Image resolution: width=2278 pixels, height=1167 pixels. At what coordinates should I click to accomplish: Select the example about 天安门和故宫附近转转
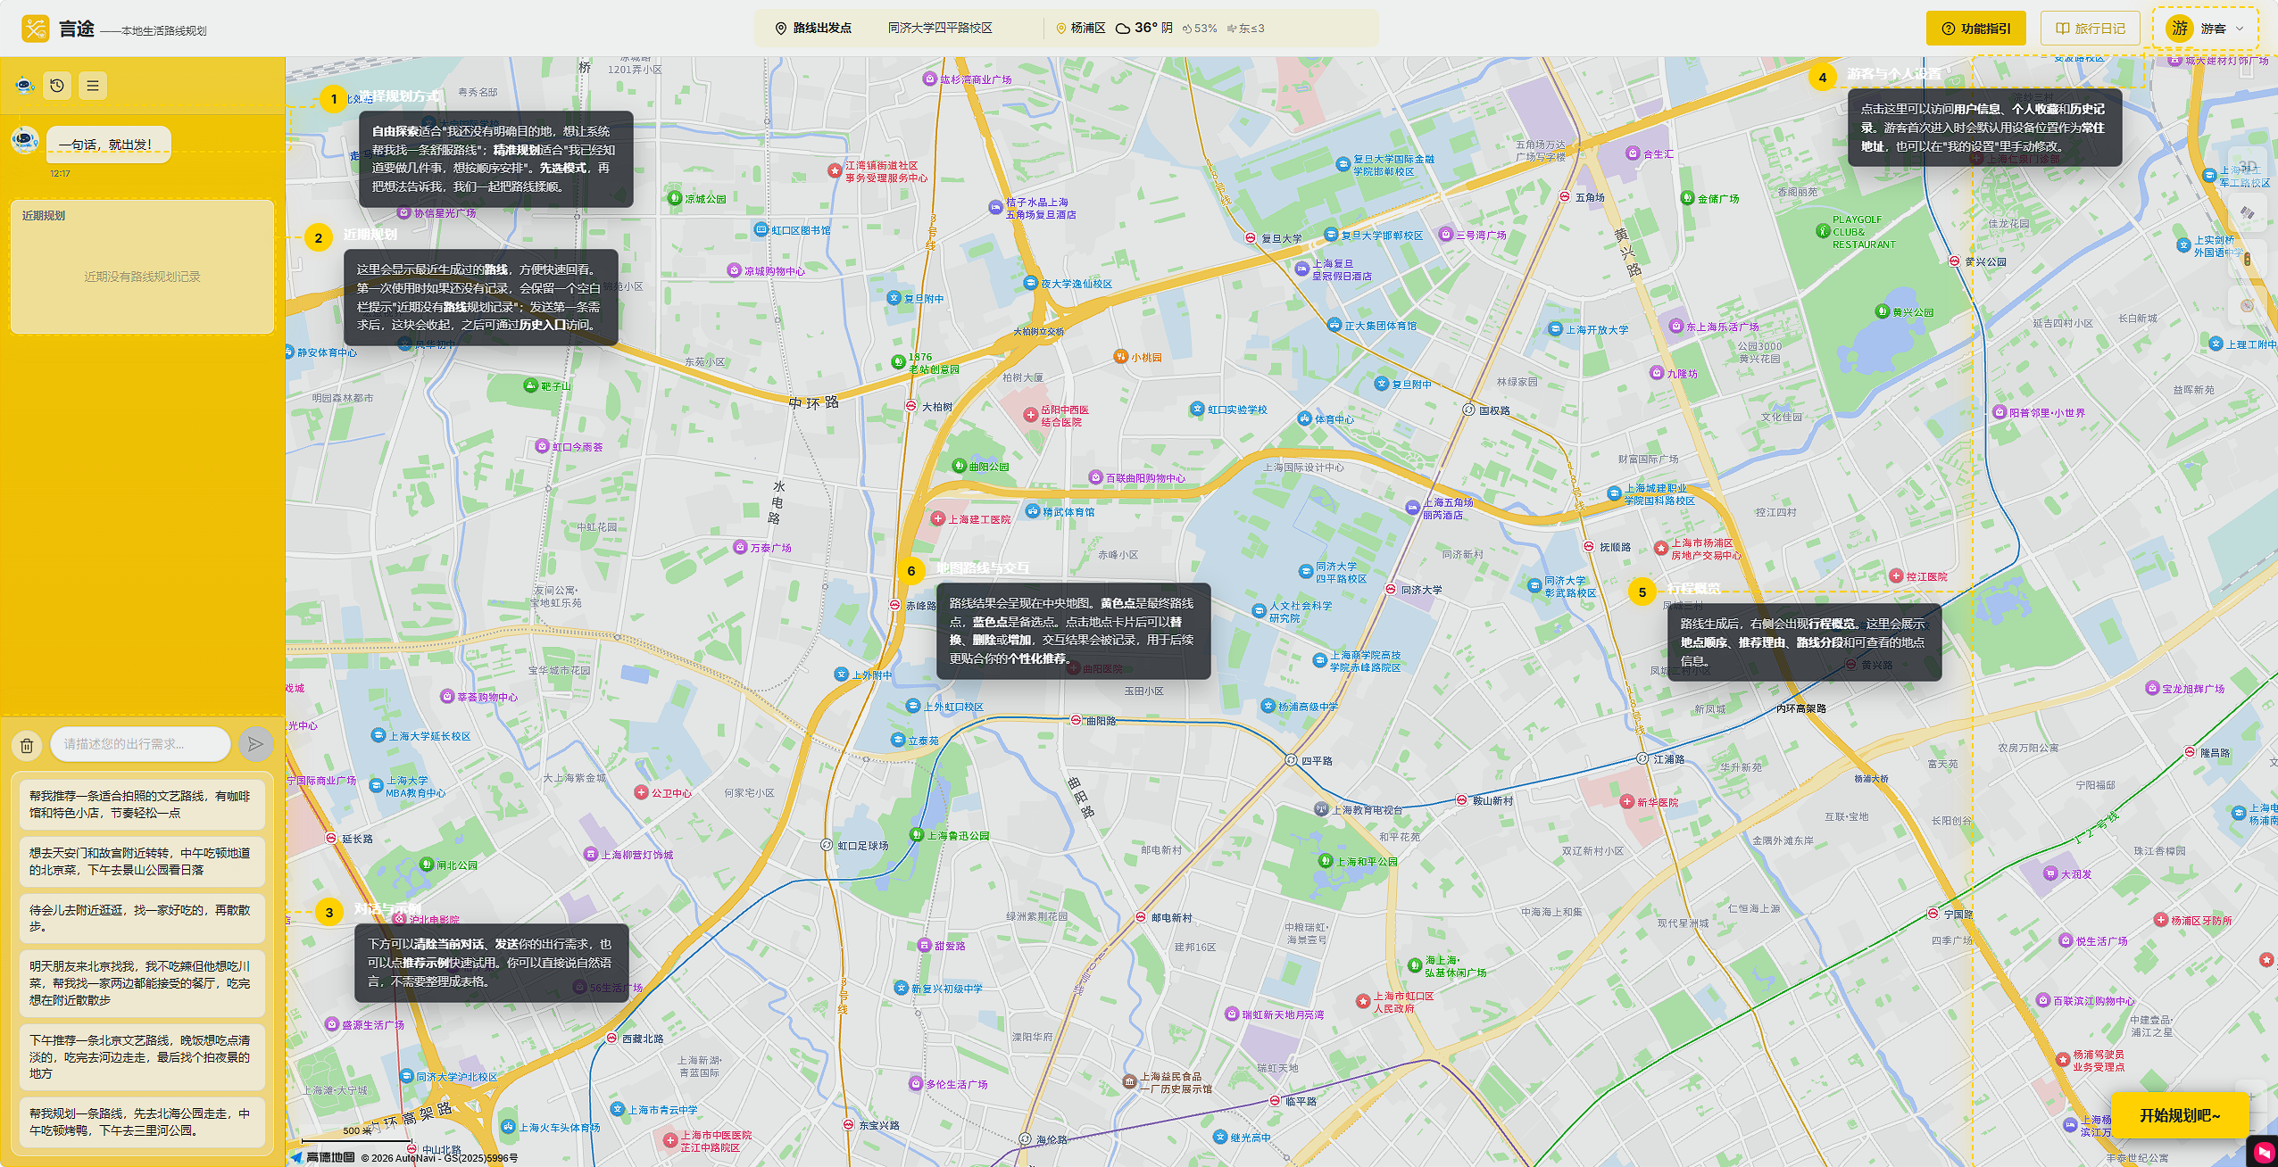click(142, 861)
